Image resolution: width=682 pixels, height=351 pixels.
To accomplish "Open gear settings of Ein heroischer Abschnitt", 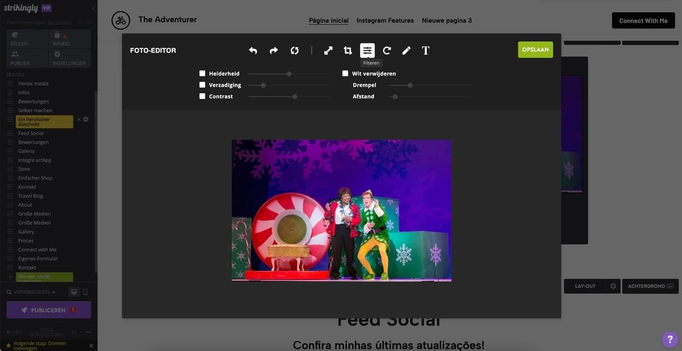I will point(86,119).
